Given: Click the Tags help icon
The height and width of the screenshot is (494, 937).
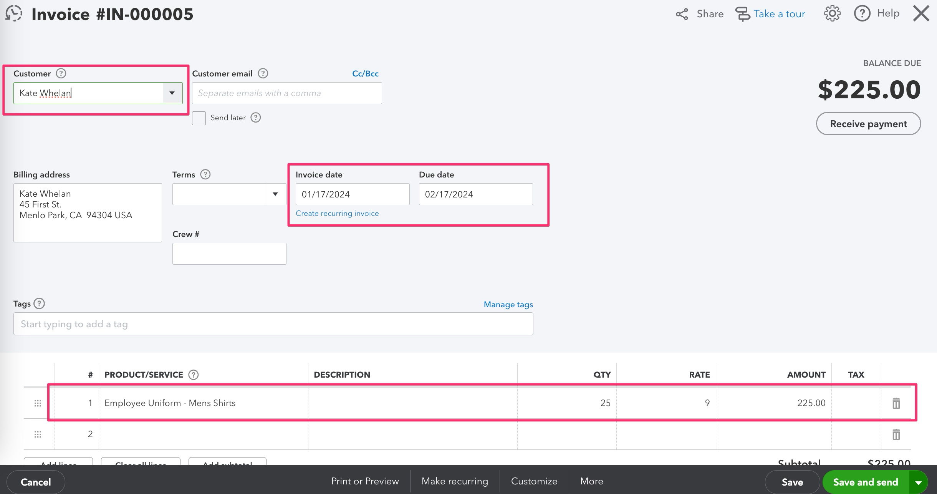Looking at the screenshot, I should (39, 303).
